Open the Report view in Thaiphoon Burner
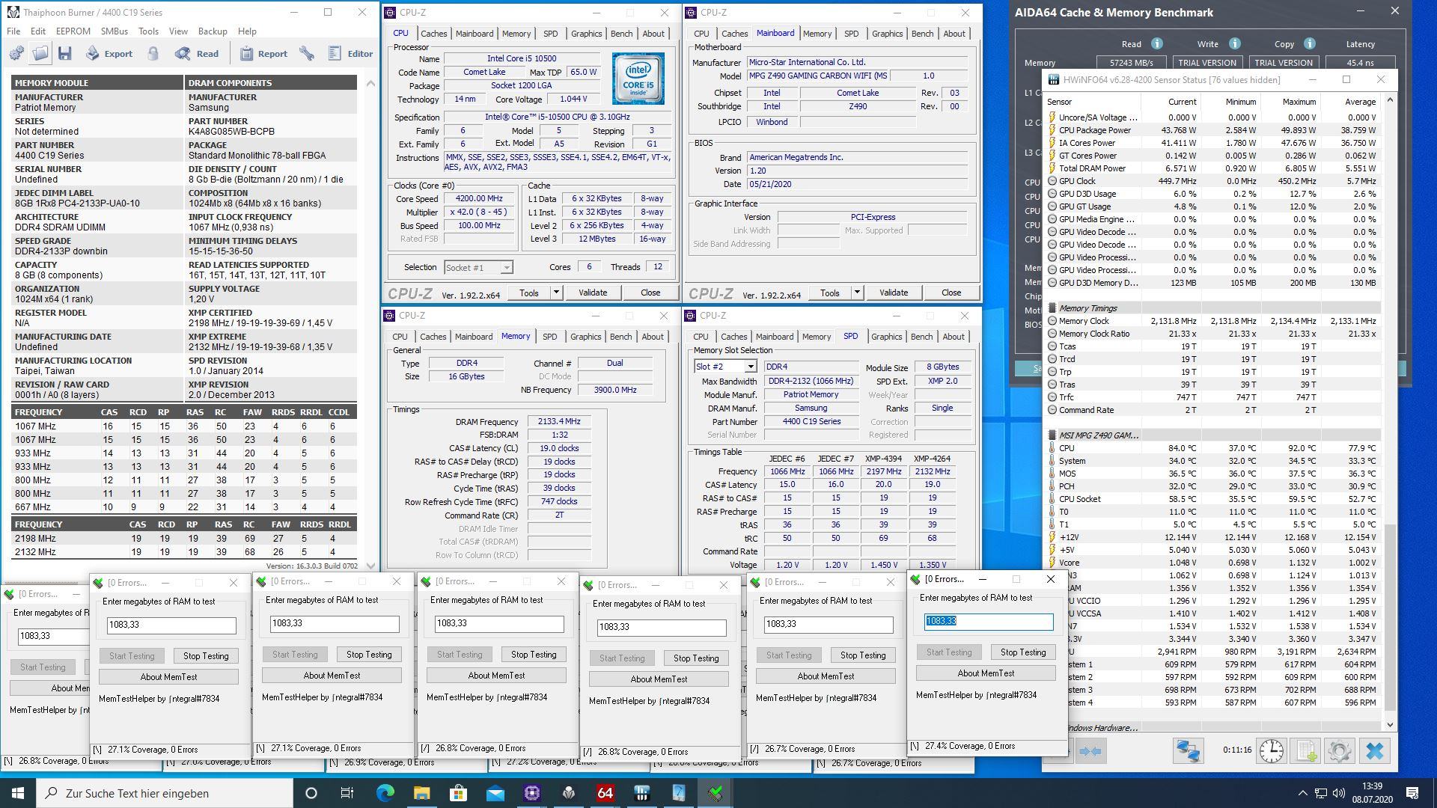 pyautogui.click(x=263, y=53)
